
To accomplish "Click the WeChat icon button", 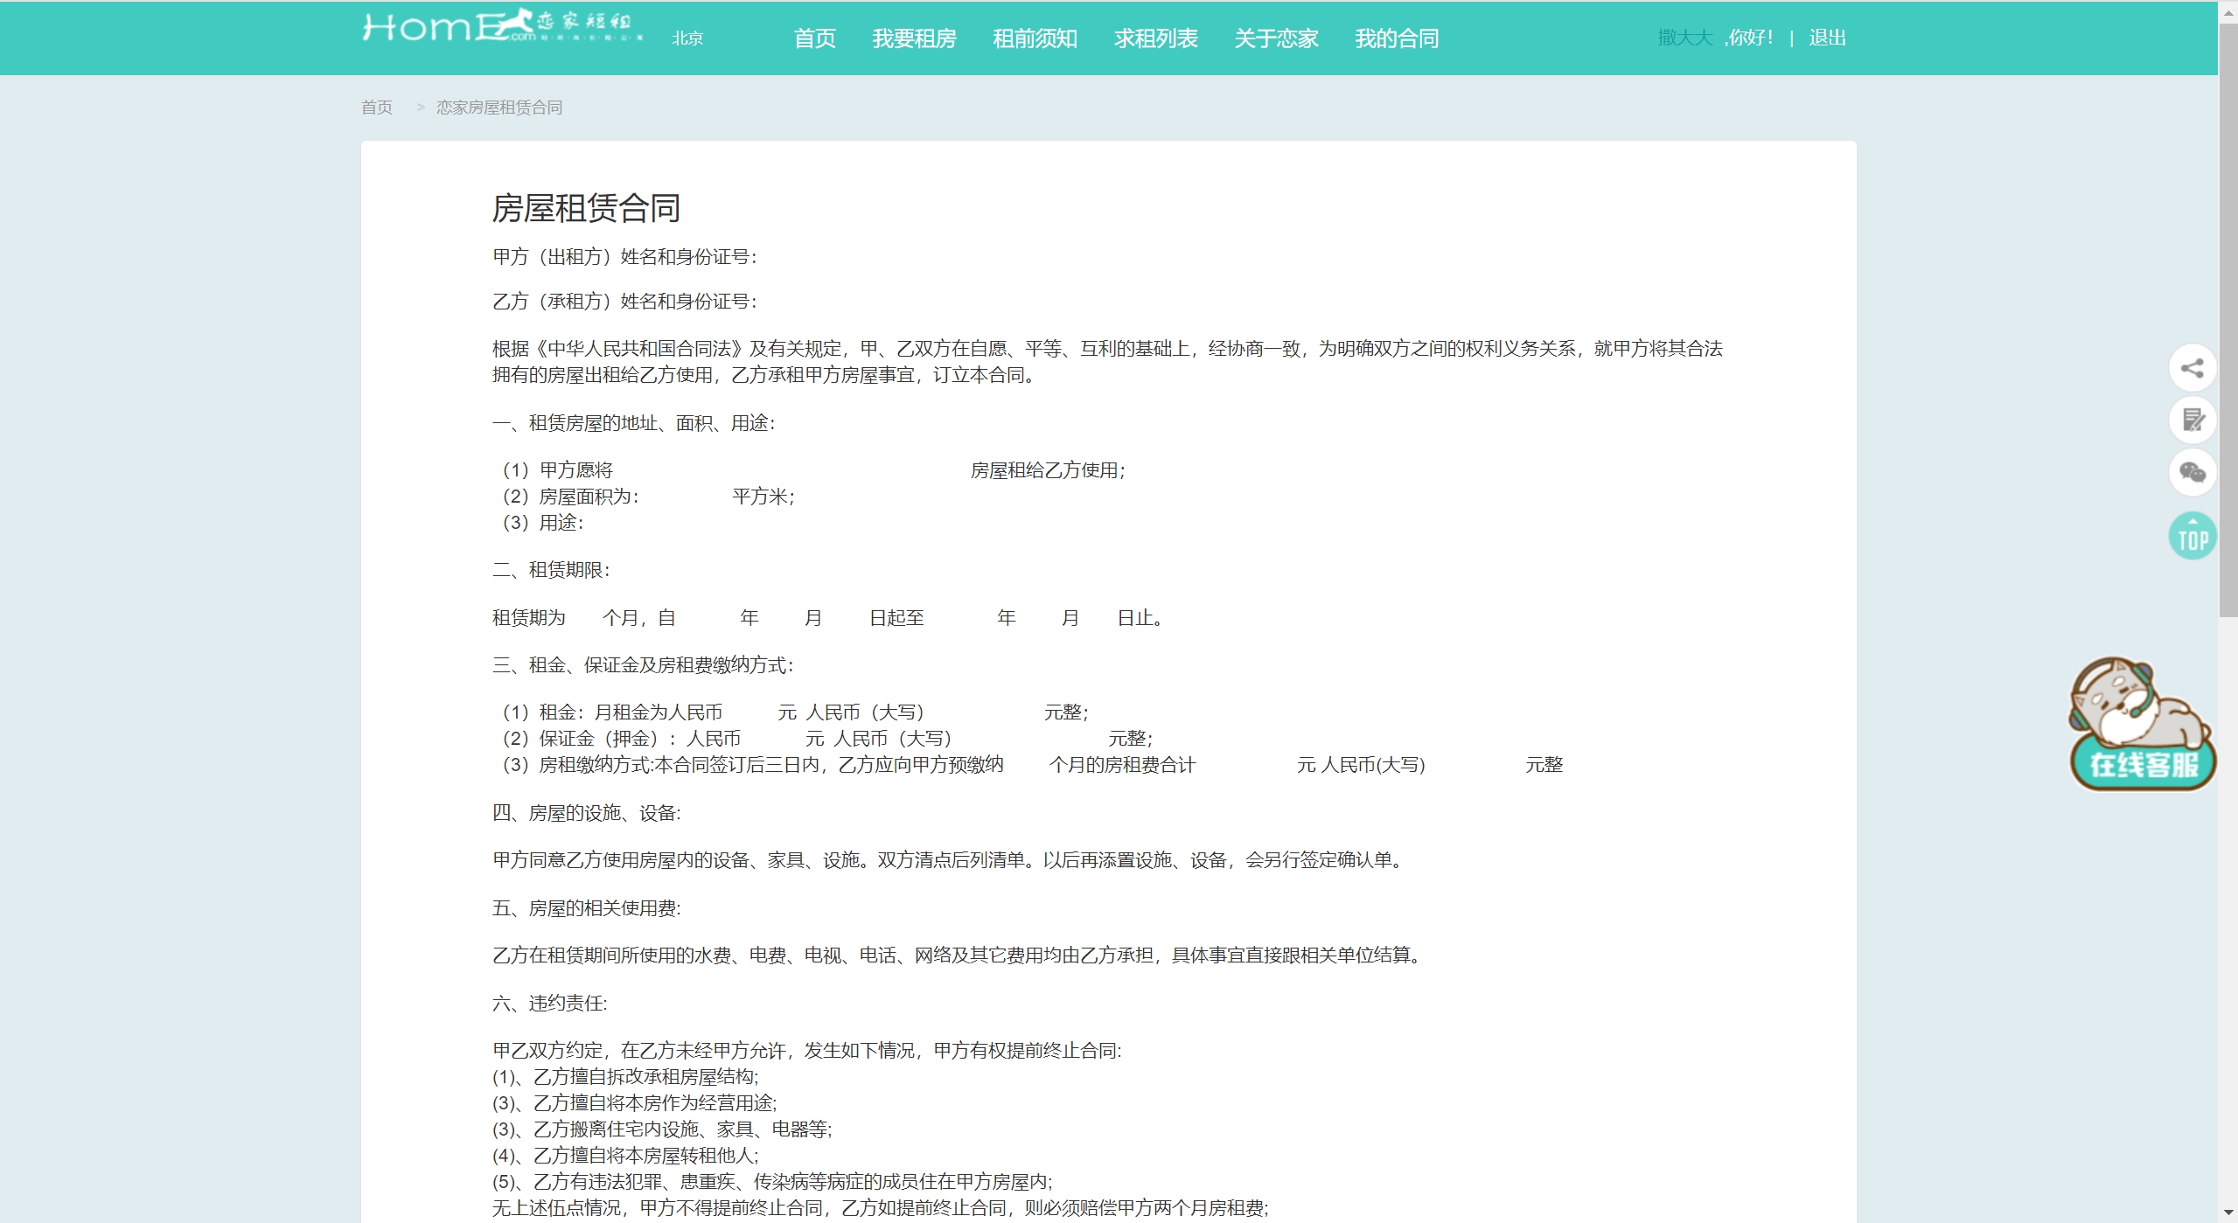I will pyautogui.click(x=2192, y=473).
